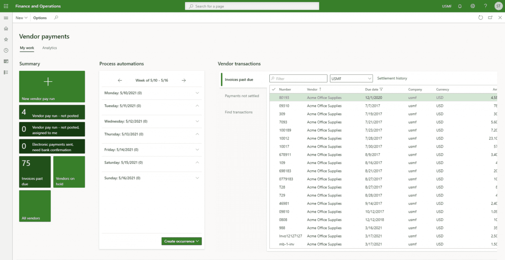Open the notifications bell icon
The height and width of the screenshot is (260, 505).
460,6
